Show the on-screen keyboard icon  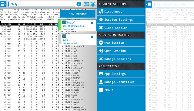(86, 4)
